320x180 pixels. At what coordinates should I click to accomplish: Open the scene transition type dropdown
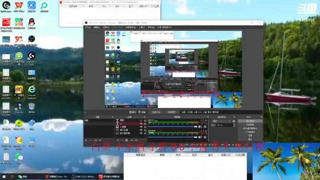click(x=221, y=121)
